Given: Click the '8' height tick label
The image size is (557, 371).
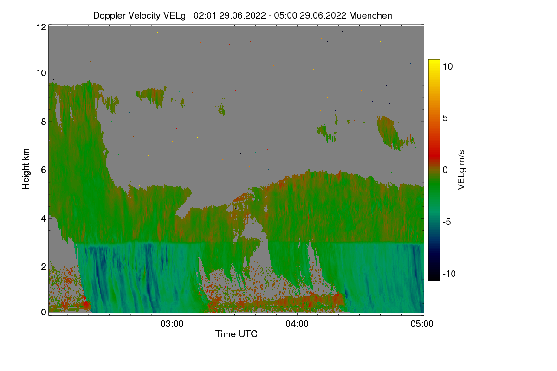Looking at the screenshot, I should 43,122.
